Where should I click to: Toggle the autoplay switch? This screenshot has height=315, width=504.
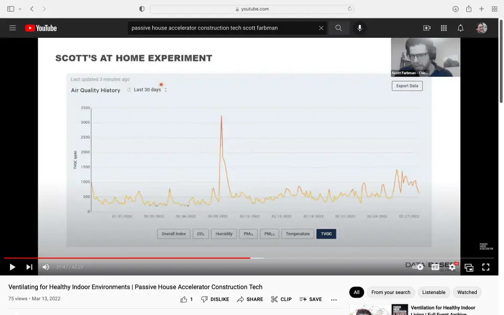[x=419, y=267]
